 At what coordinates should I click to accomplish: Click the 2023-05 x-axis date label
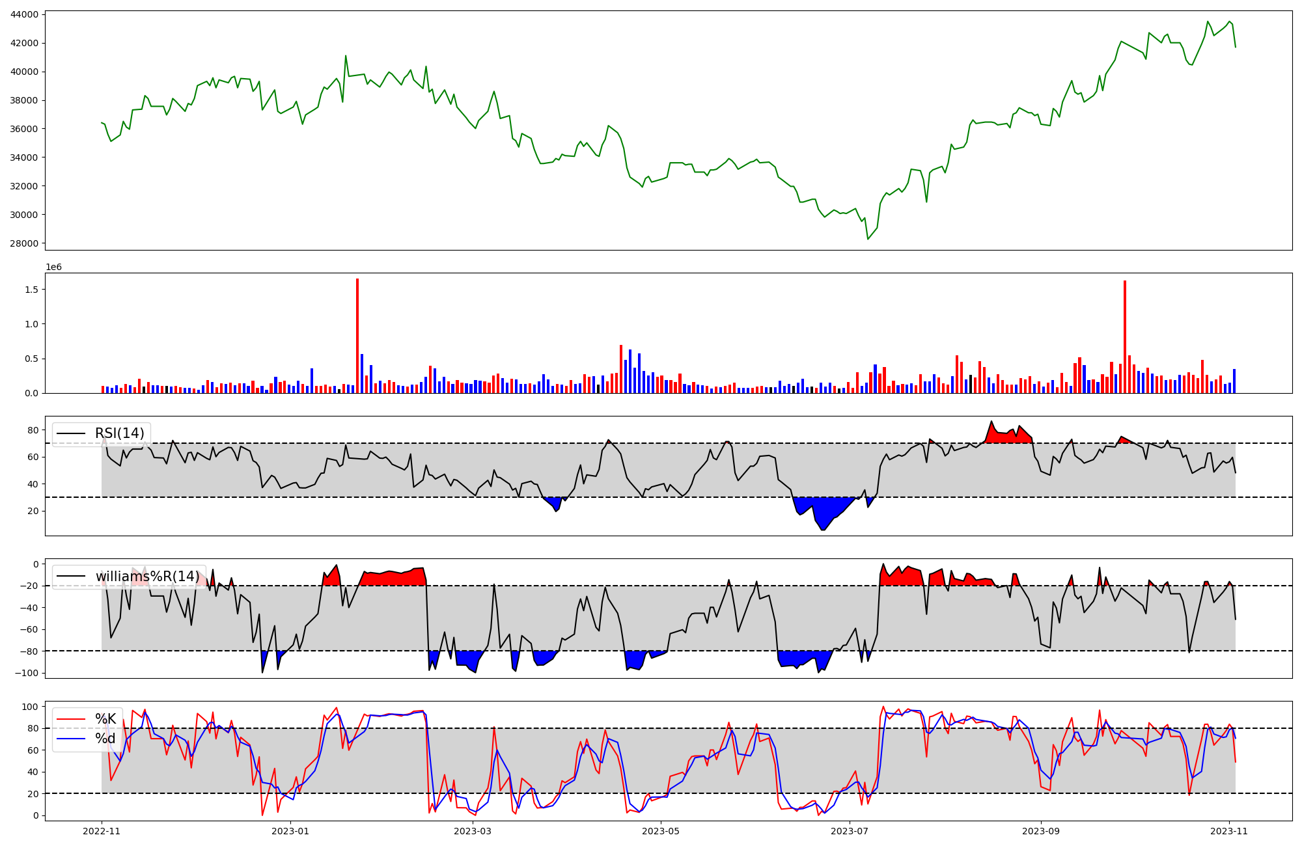tap(661, 831)
